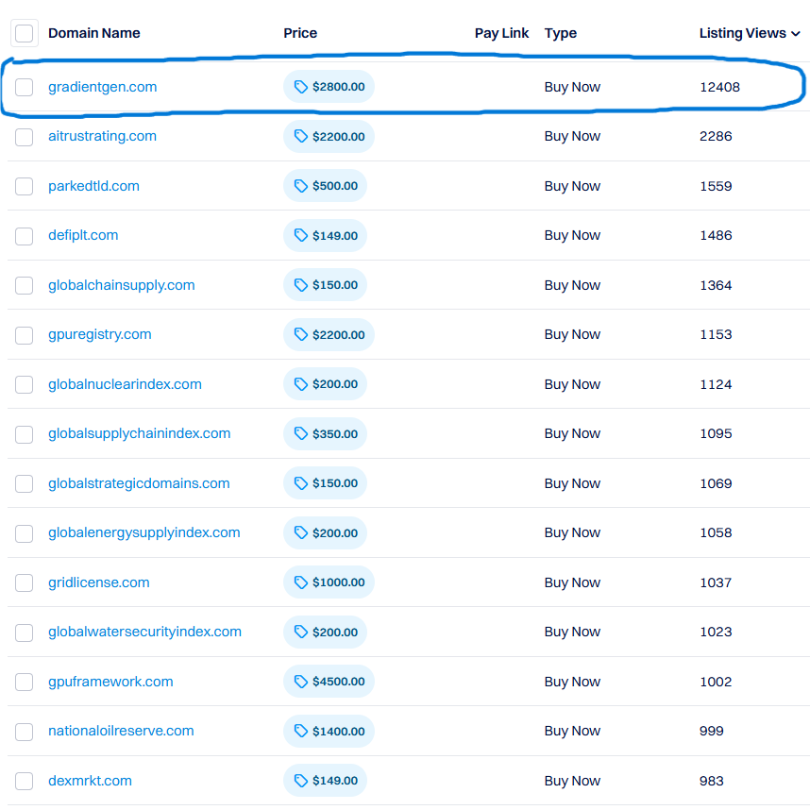
Task: Open globalwatersecurityindex.com link
Action: [x=144, y=632]
